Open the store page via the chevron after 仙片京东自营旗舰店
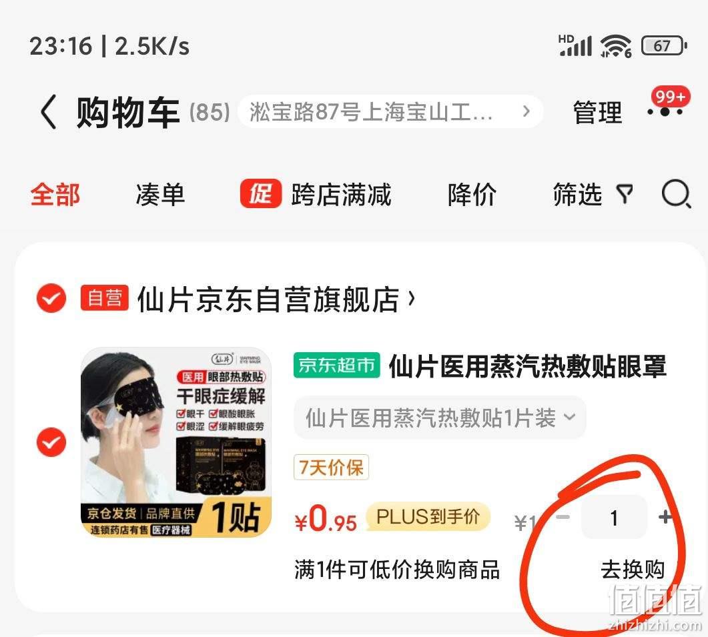Viewport: 708px width, 637px height. pyautogui.click(x=411, y=298)
